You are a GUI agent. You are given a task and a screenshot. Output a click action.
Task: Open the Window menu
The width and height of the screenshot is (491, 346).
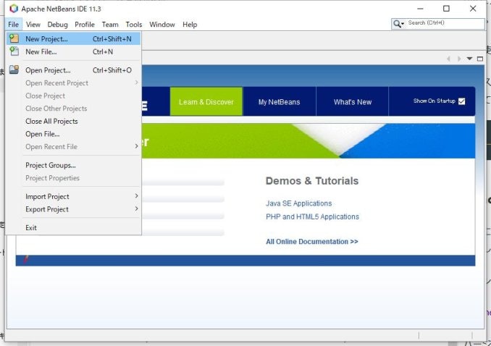pos(162,25)
